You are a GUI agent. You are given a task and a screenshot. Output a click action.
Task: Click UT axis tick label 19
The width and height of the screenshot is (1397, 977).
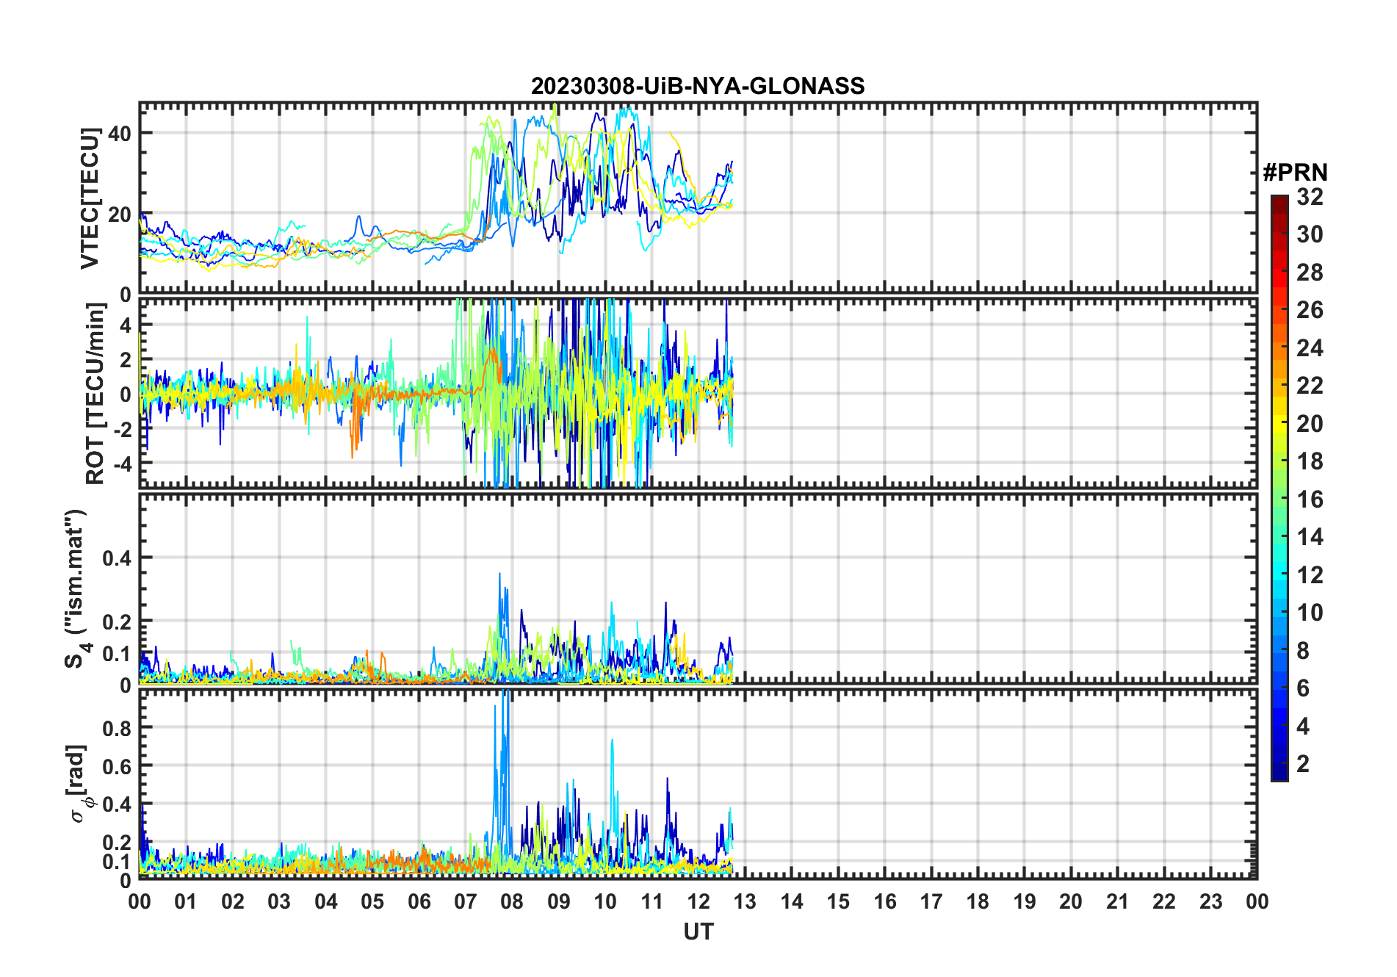[x=1025, y=901]
